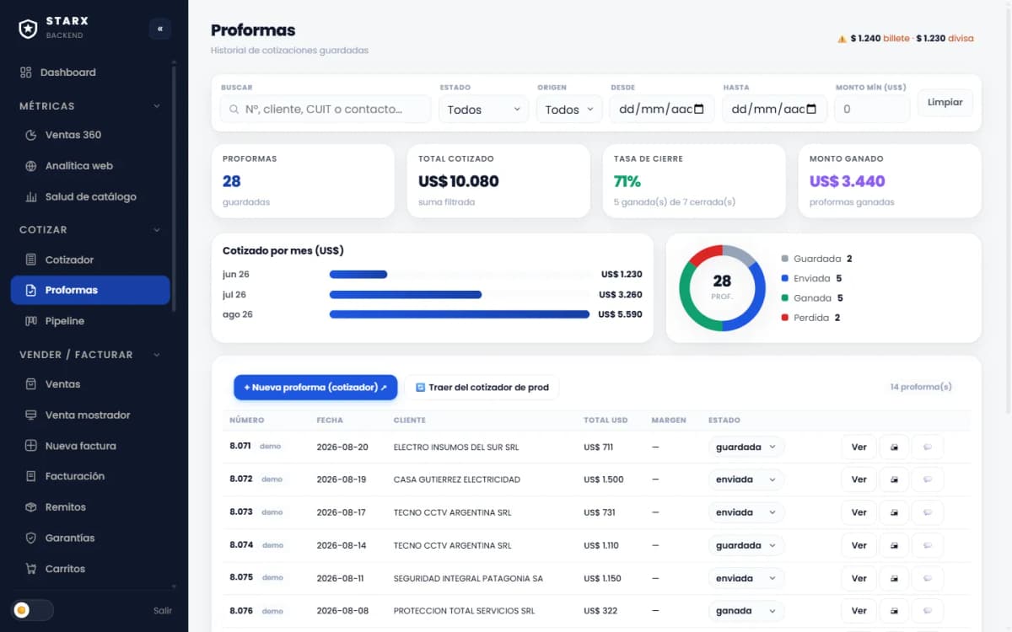
Task: Open the Estado filter dropdown
Action: click(x=483, y=110)
